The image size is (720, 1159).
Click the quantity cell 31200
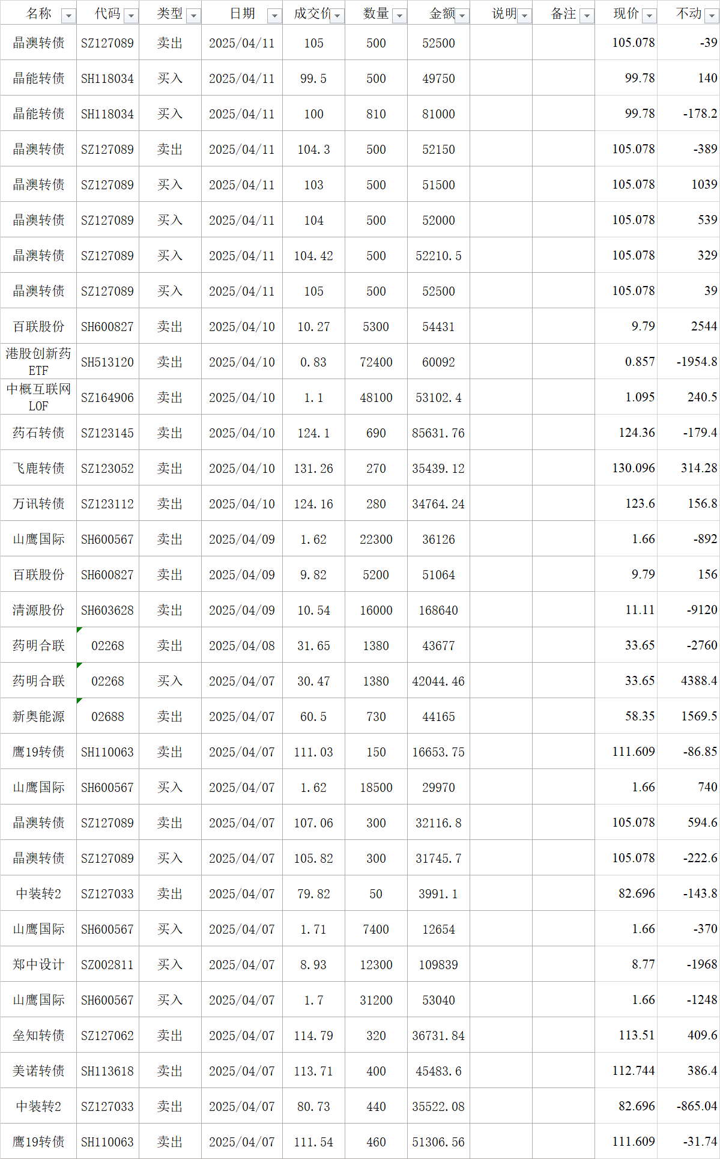376,1000
